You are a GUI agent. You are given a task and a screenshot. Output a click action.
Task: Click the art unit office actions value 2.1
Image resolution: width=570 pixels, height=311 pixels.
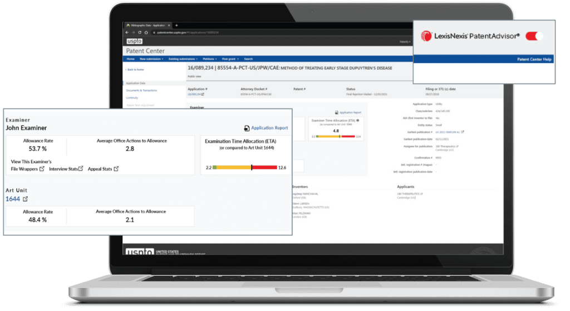[x=130, y=220]
